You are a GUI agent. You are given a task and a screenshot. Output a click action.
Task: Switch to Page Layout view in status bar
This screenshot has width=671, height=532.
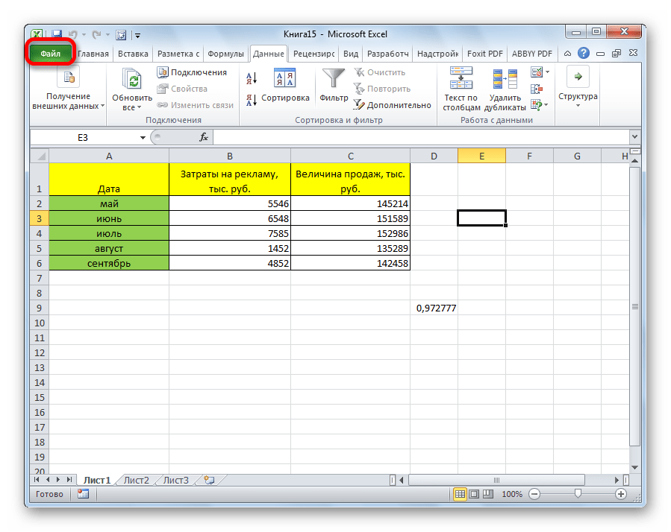(475, 494)
